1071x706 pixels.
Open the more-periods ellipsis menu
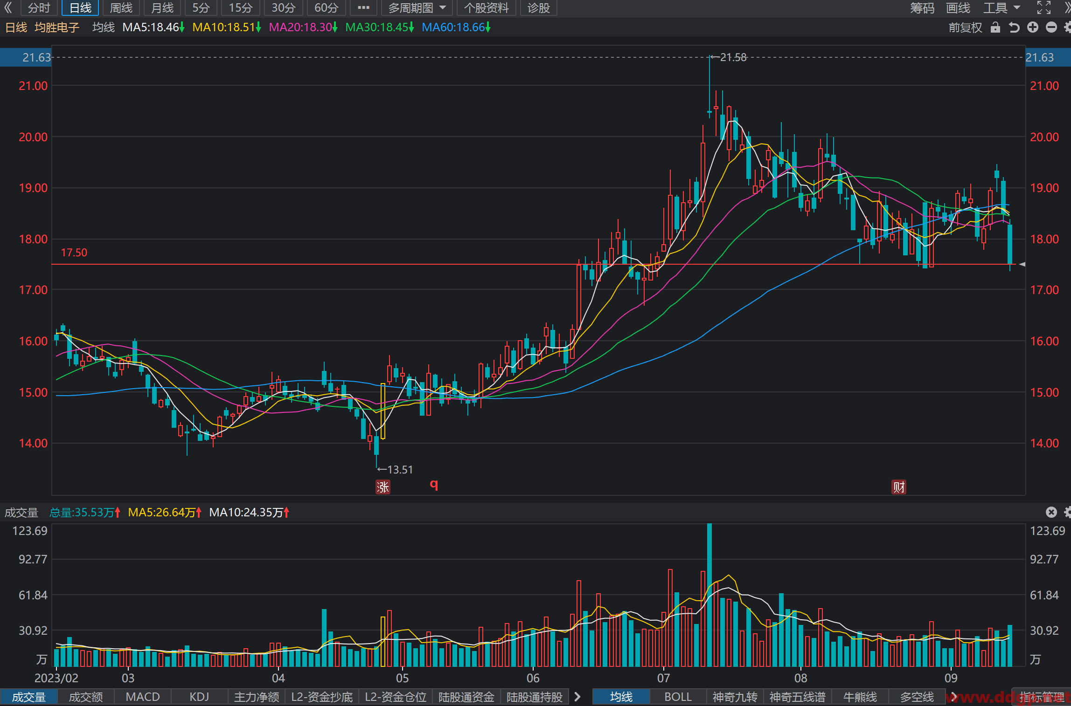(363, 8)
